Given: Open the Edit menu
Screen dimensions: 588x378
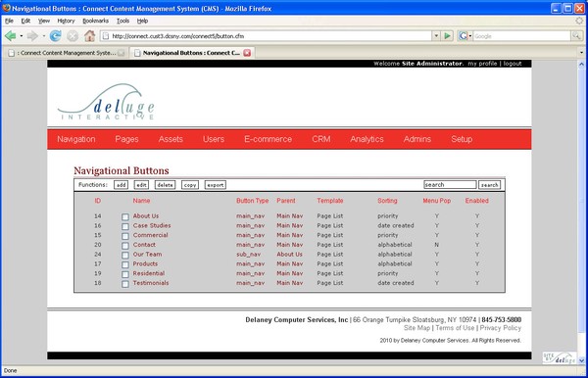Looking at the screenshot, I should coord(25,21).
